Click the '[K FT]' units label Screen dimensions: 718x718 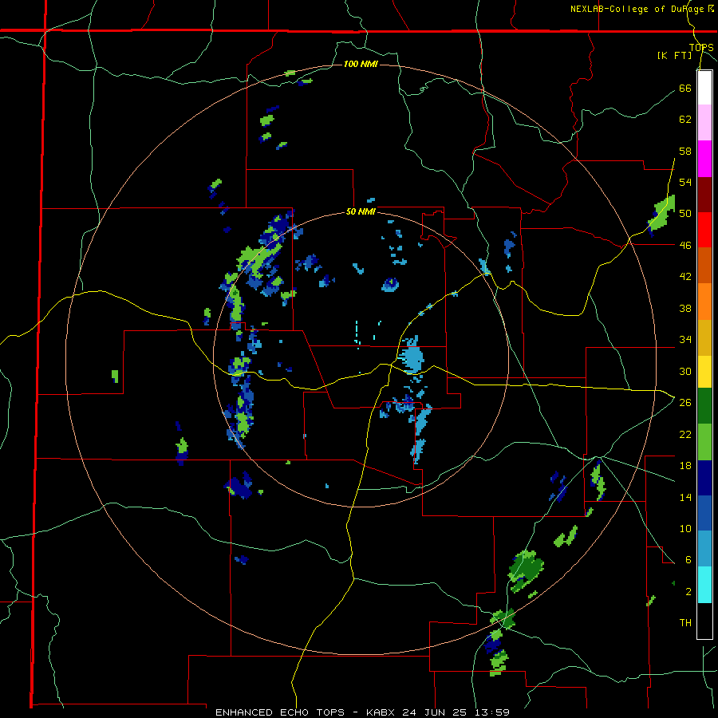tap(674, 55)
